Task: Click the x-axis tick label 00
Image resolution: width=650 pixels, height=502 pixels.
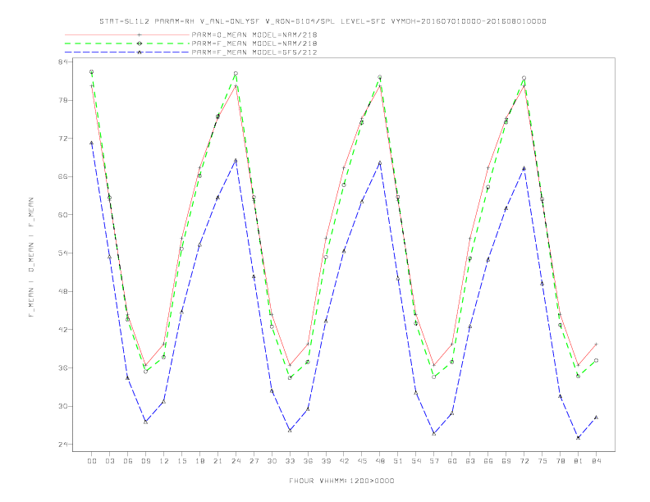Action: 92,461
